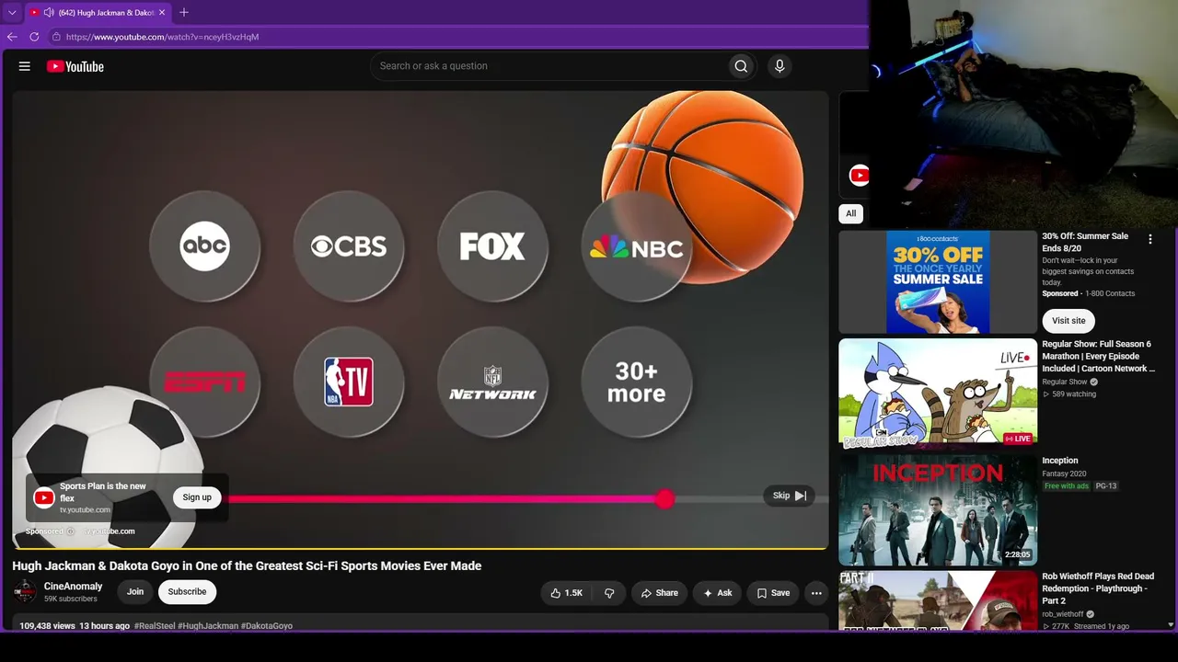Image resolution: width=1178 pixels, height=662 pixels.
Task: Open the tv.youtube.com sponsored link
Action: coord(110,531)
